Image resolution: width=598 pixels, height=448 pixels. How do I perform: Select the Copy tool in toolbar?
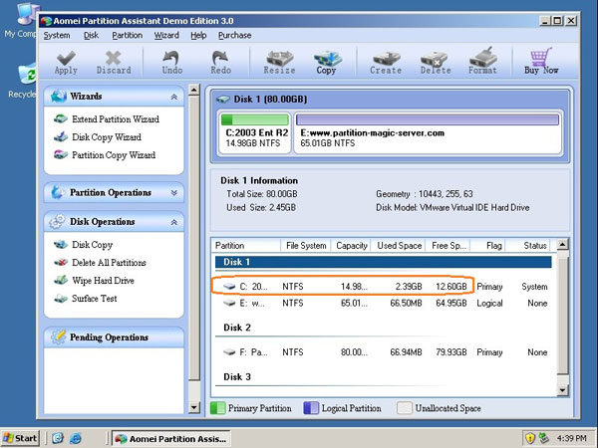pos(326,62)
